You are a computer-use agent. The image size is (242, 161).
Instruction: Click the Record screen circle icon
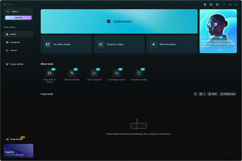[x=153, y=44]
